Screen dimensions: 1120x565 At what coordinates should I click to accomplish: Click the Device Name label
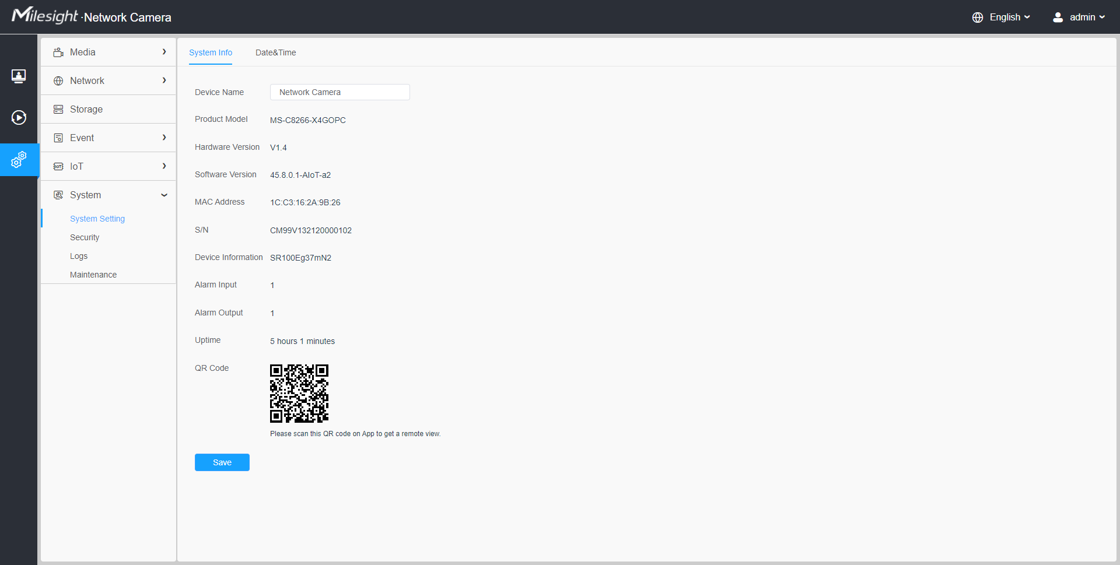pos(219,92)
